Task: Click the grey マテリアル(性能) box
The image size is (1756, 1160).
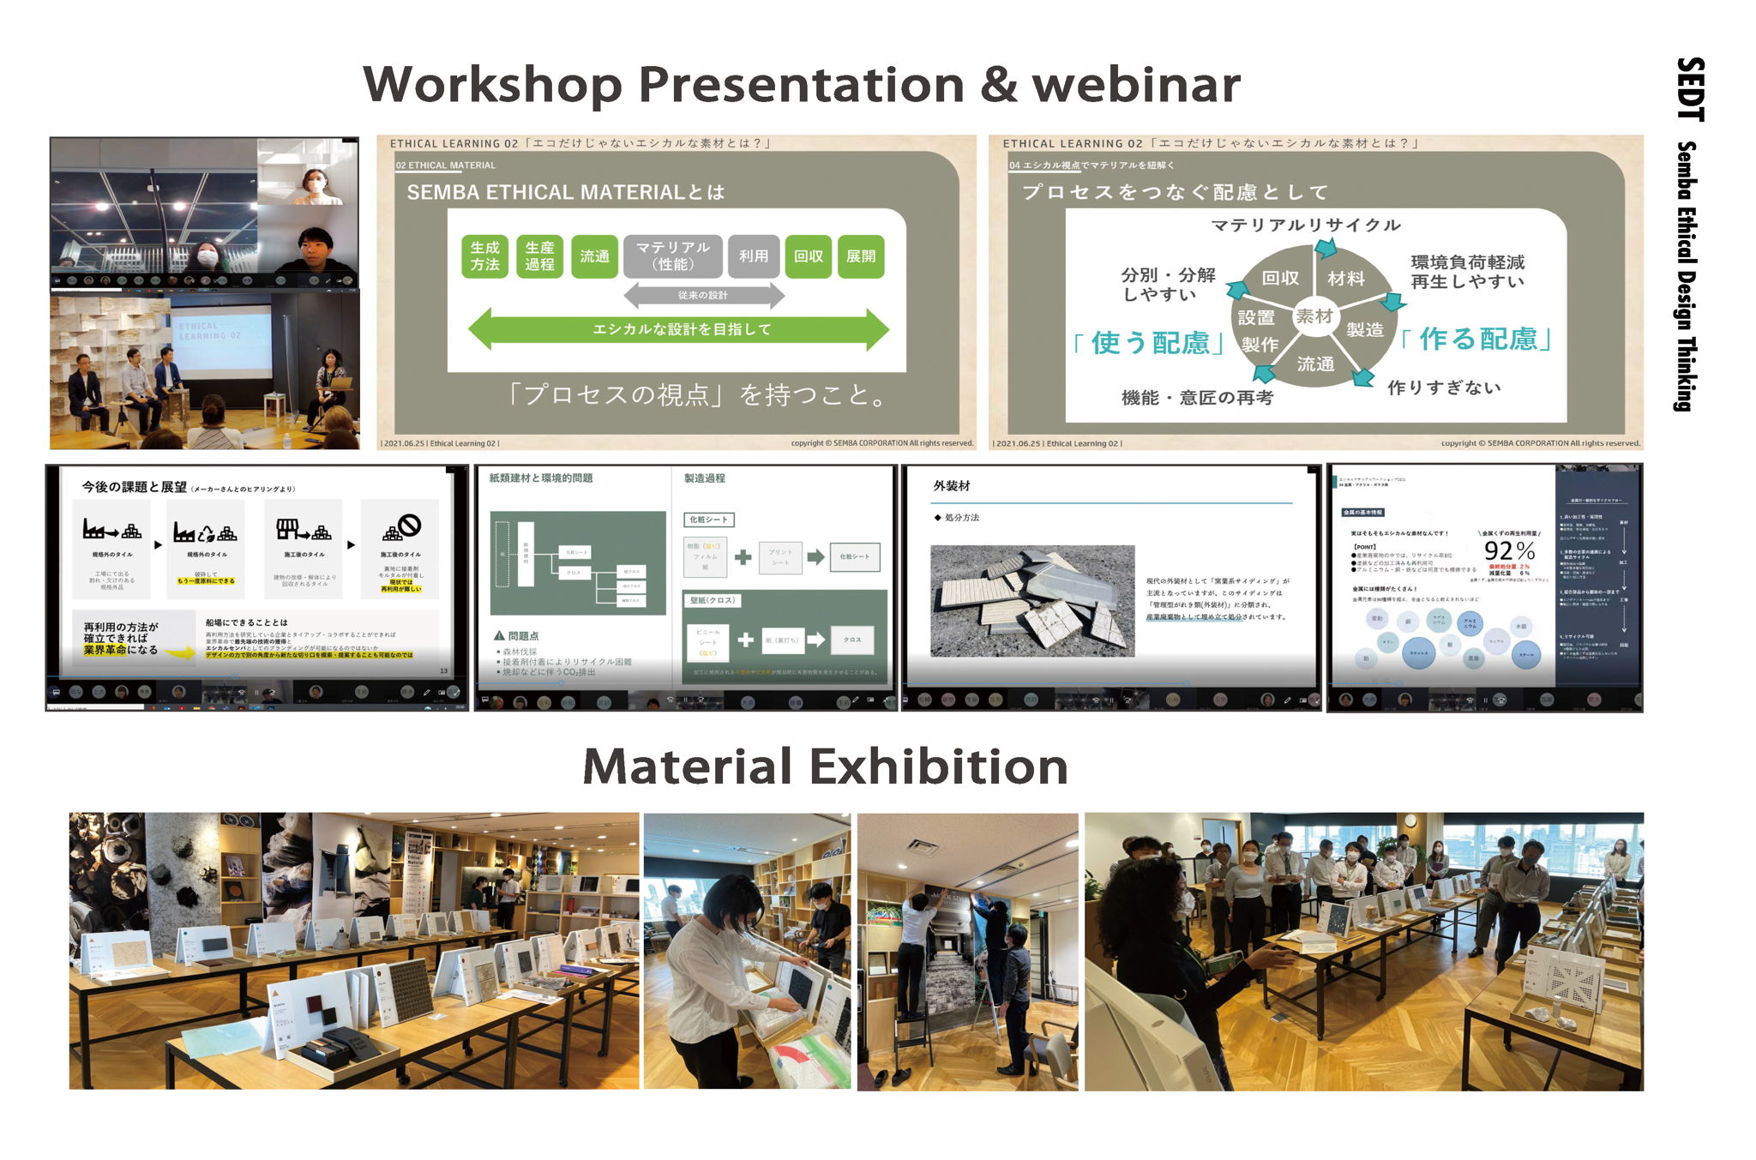Action: 672,256
